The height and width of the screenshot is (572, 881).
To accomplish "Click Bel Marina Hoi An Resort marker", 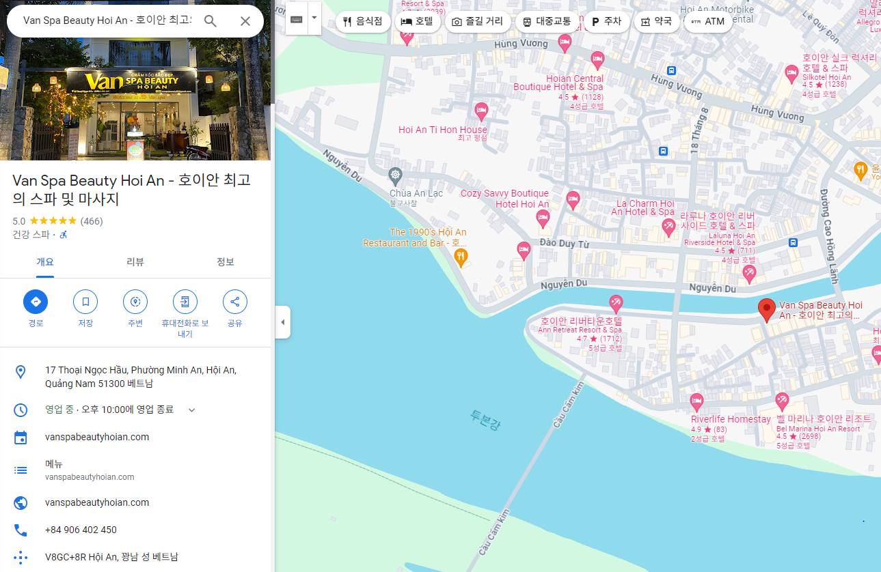I will tap(782, 401).
